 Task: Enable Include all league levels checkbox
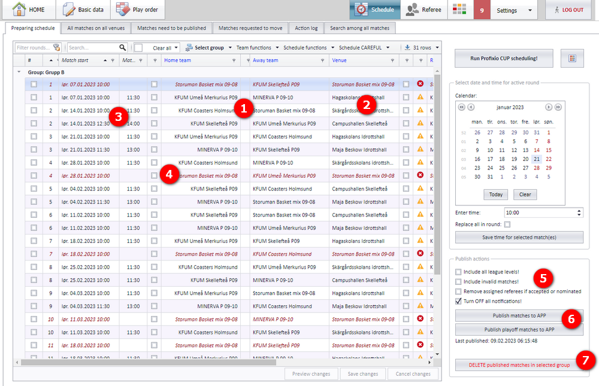click(458, 272)
